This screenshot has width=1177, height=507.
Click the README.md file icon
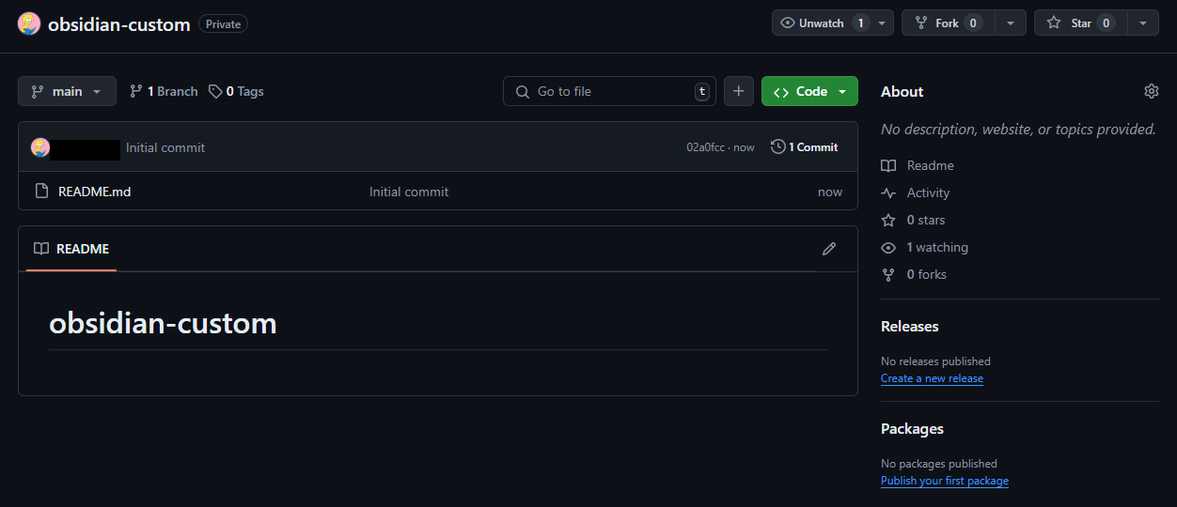tap(41, 192)
